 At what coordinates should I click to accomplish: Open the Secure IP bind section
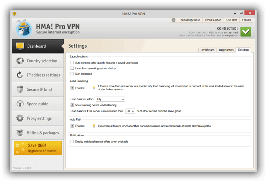(38, 89)
